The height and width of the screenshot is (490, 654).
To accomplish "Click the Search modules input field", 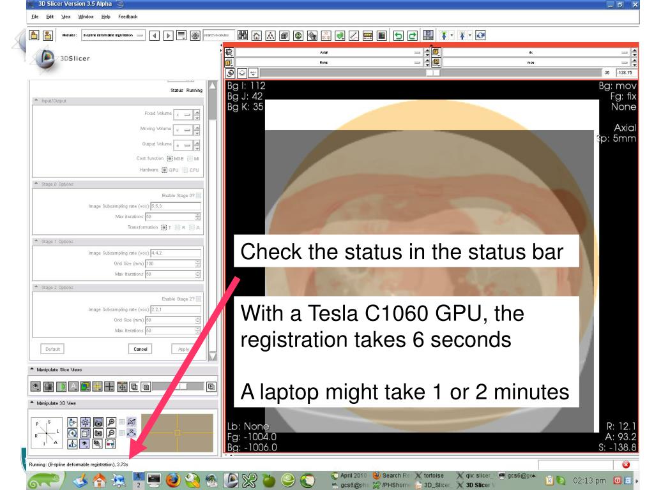I will pyautogui.click(x=218, y=36).
